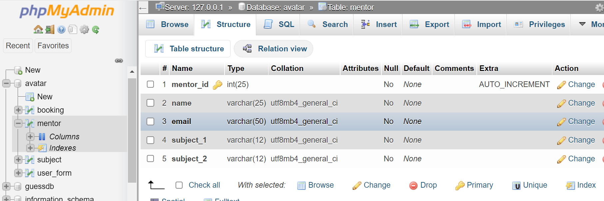Collapse the avatar database node
The width and height of the screenshot is (604, 201).
pos(6,83)
